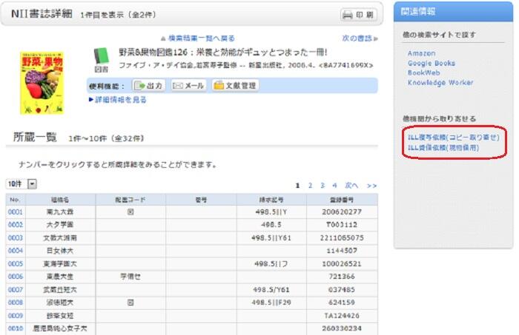Screen dimensions: 519x335
Task: Open Amazon search link
Action: pyautogui.click(x=422, y=53)
